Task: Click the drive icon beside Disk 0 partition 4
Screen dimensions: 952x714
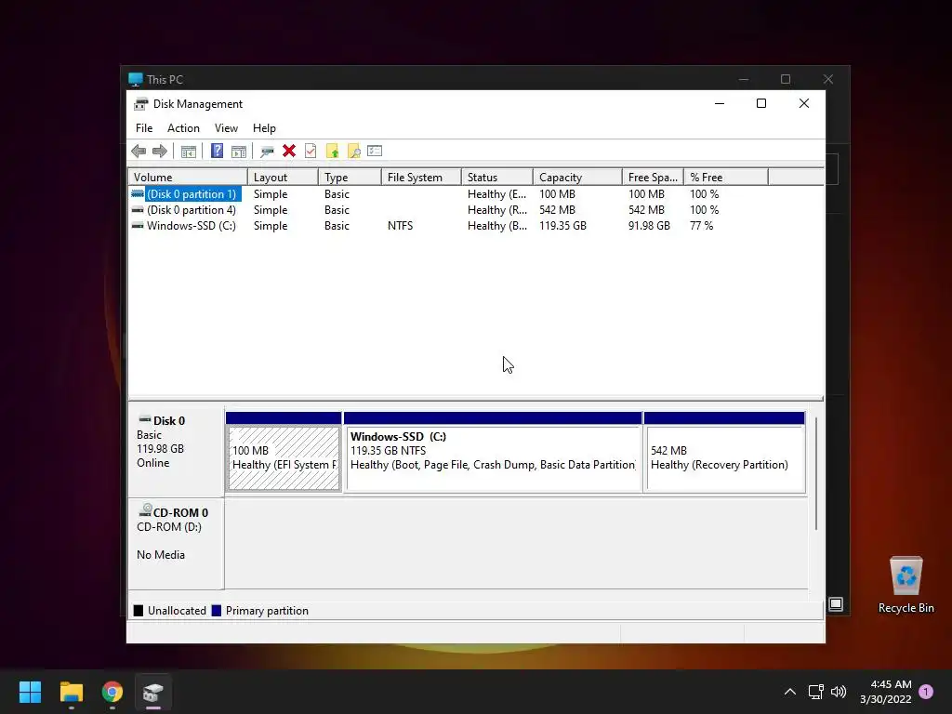Action: tap(138, 209)
